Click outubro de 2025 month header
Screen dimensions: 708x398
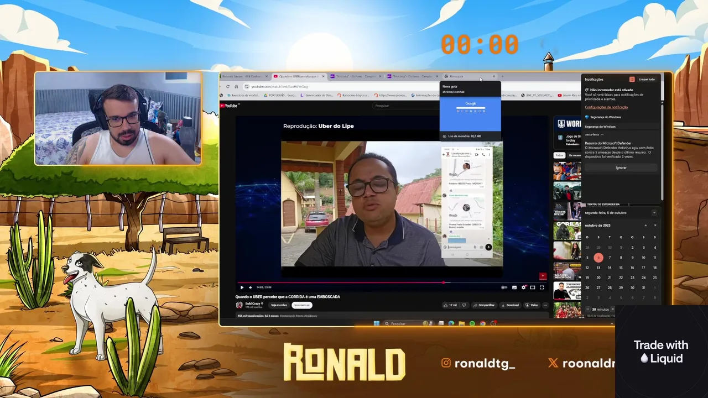(x=597, y=226)
